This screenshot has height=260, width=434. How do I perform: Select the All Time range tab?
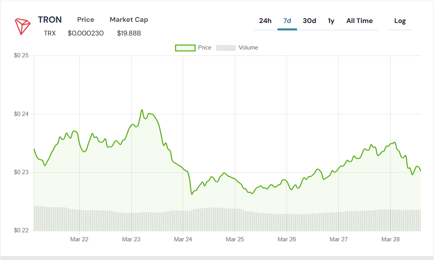[x=359, y=21]
